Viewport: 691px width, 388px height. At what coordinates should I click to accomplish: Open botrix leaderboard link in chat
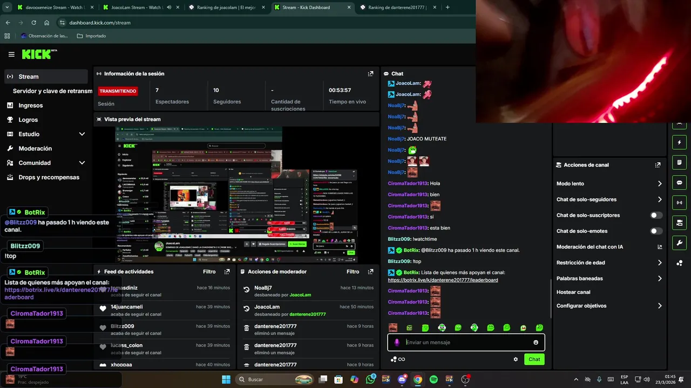[443, 280]
